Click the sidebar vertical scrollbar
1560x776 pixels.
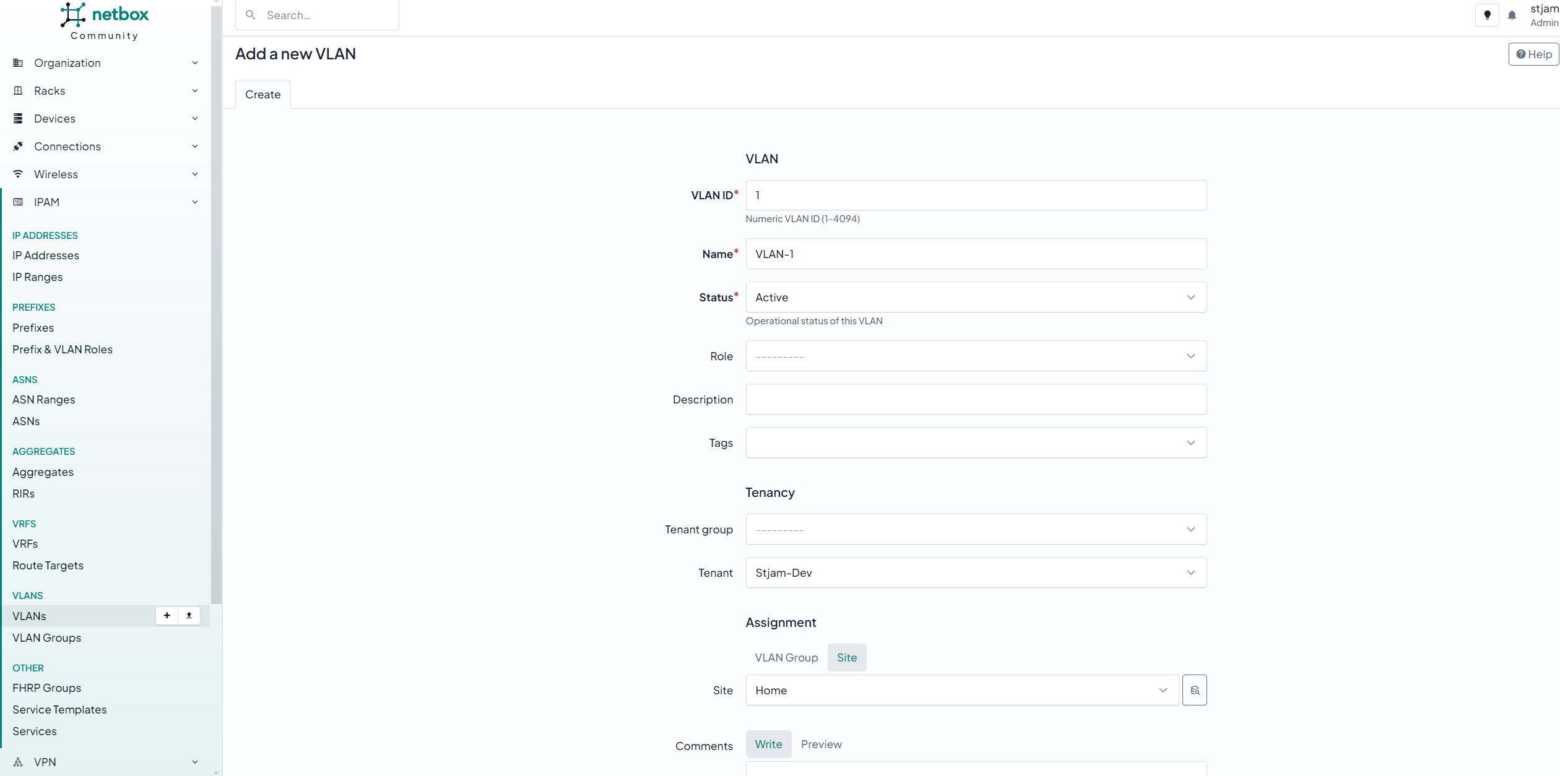point(216,309)
